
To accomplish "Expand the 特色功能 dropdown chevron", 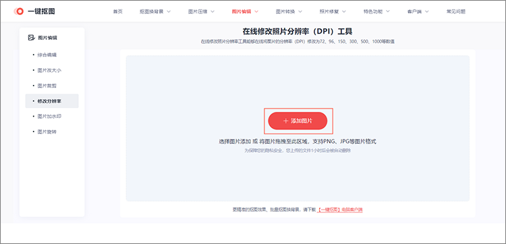I will tap(388, 11).
